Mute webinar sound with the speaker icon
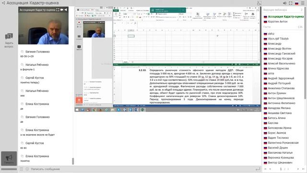The image size is (307, 173). (284, 3)
